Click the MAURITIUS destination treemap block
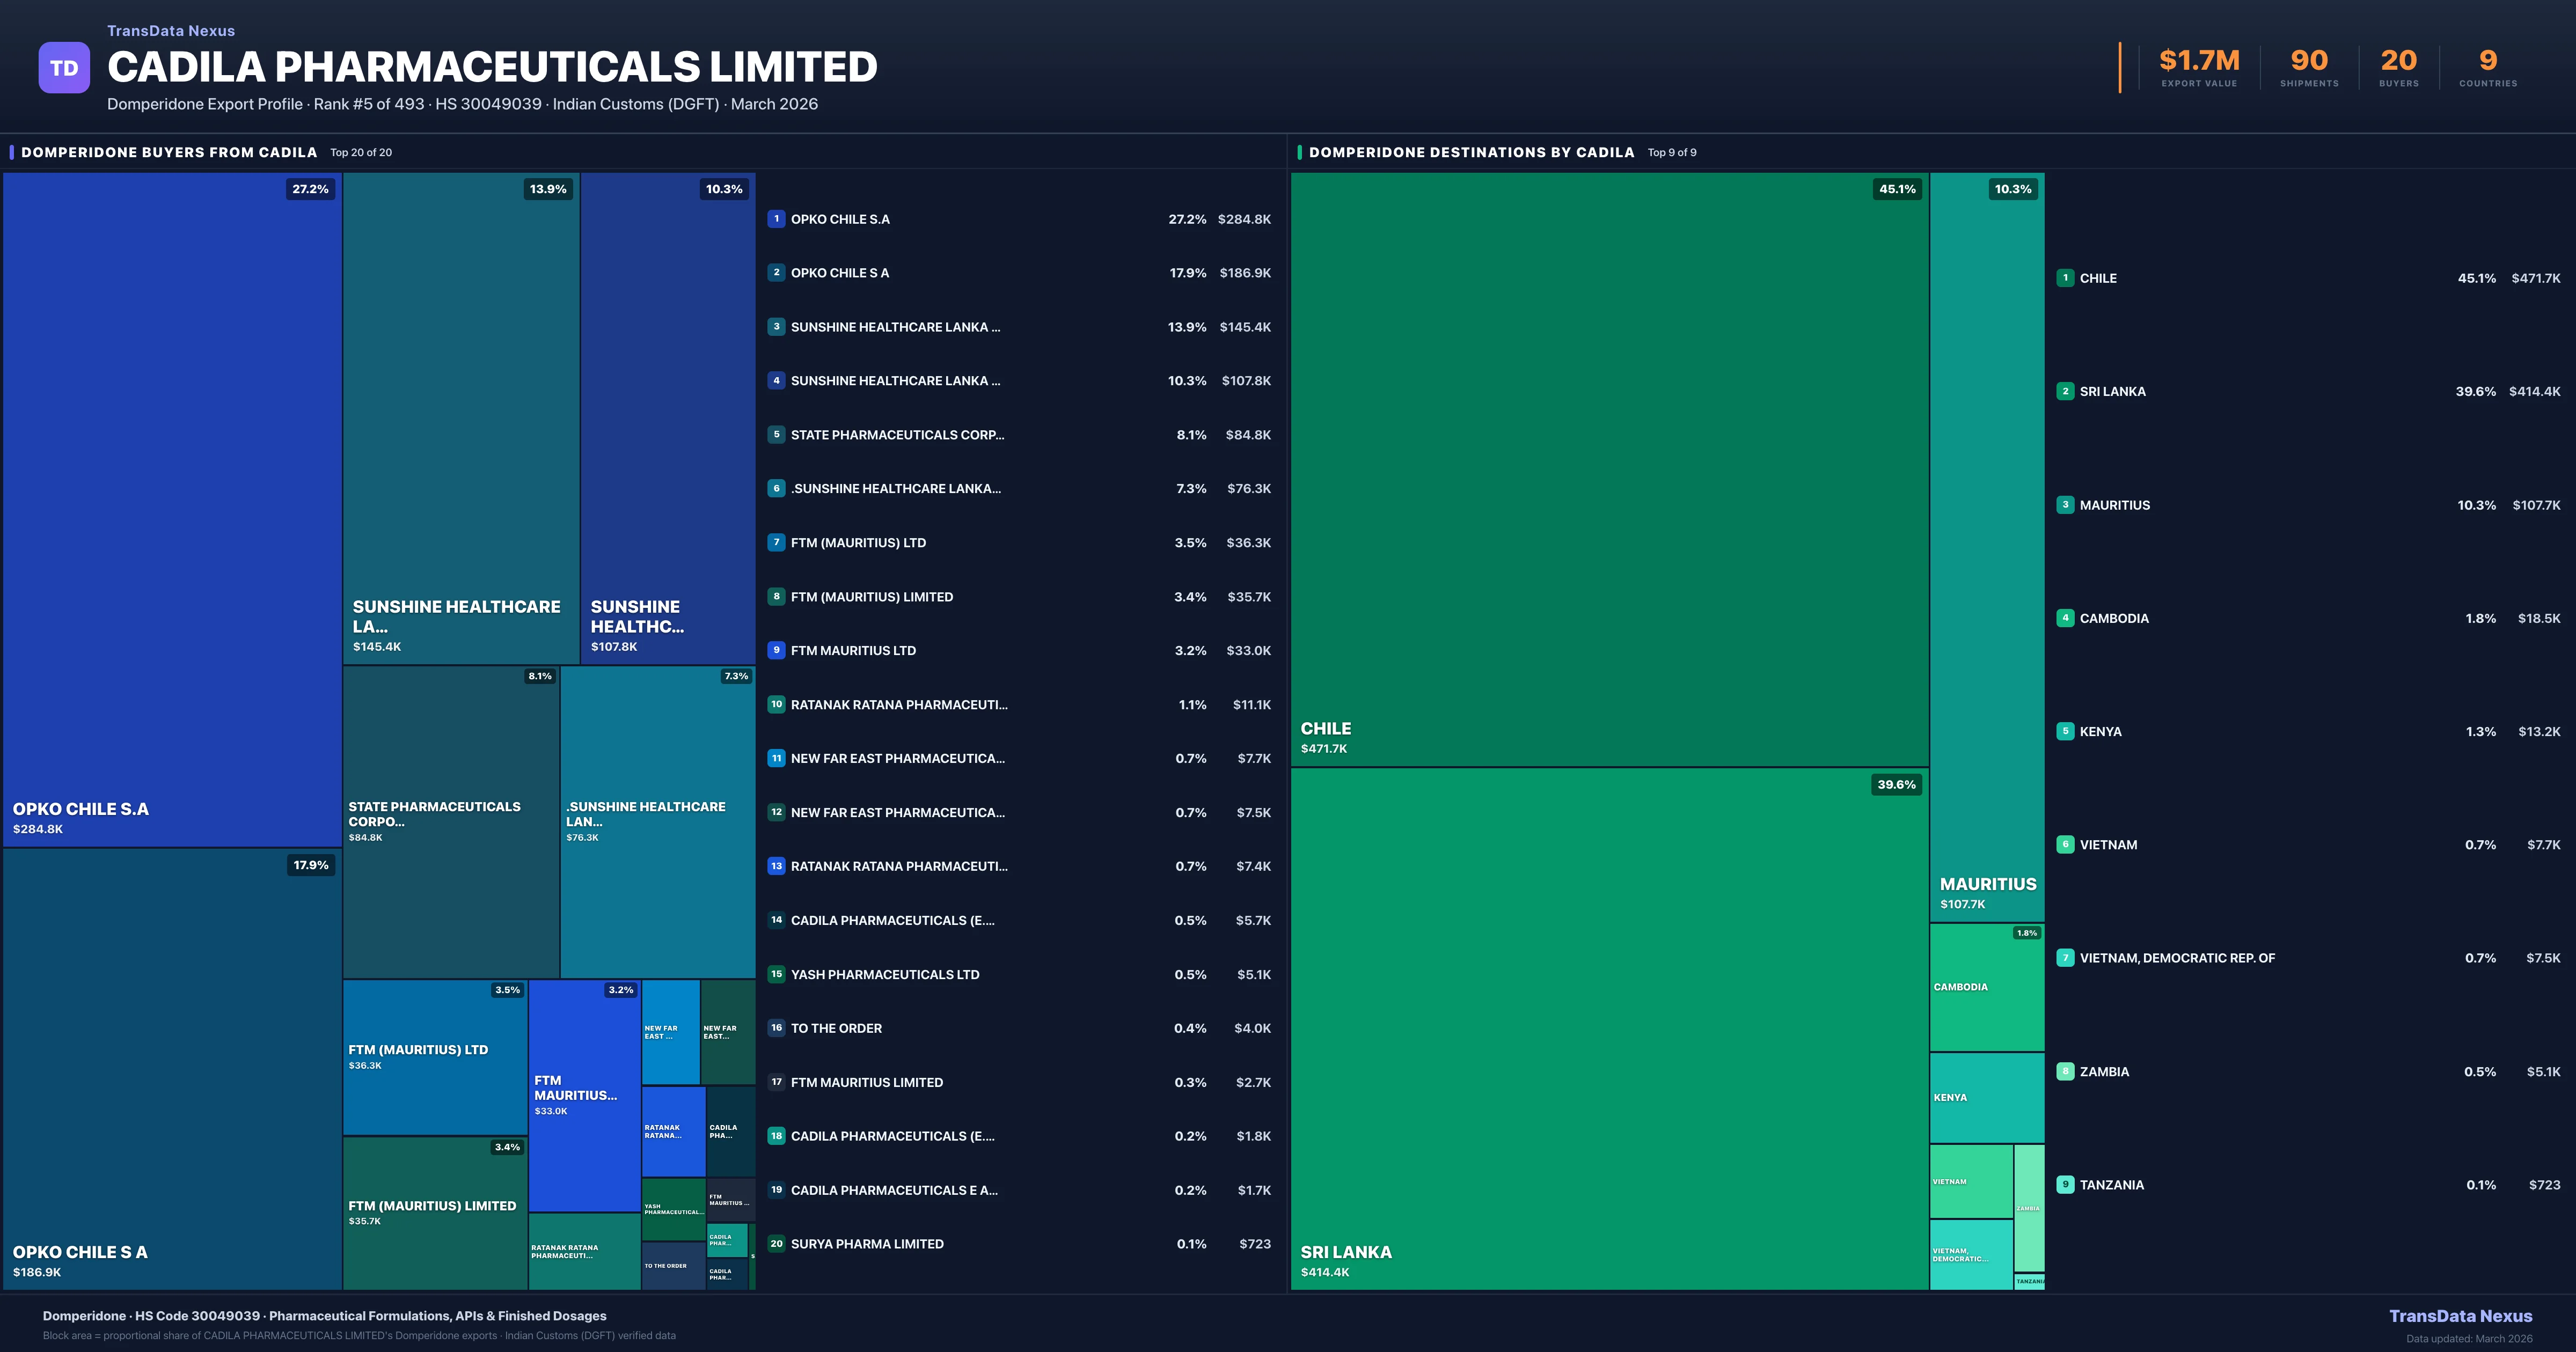This screenshot has width=2576, height=1352. [1986, 546]
